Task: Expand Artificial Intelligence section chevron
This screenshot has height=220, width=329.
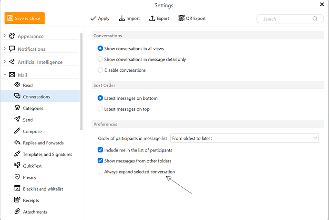Action: click(5, 62)
